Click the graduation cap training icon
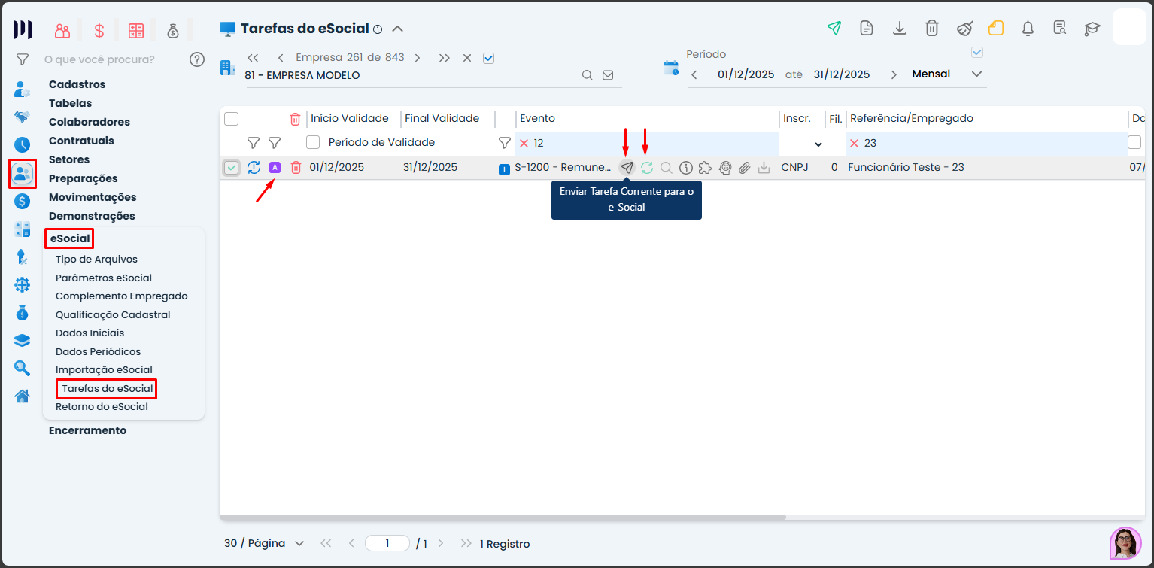Viewport: 1154px width, 568px height. 1092,29
